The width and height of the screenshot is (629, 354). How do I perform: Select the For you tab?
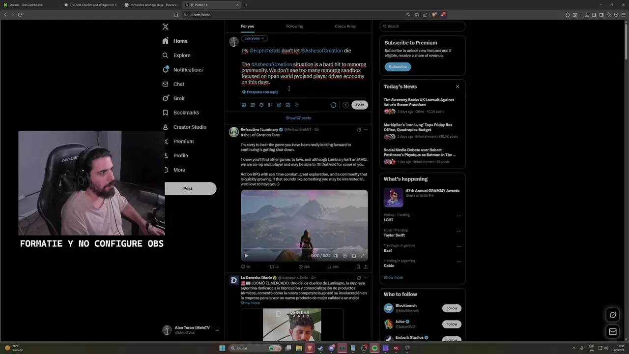point(248,26)
